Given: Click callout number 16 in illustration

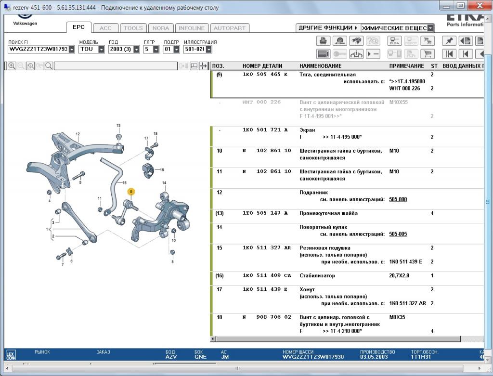Looking at the screenshot, I should pyautogui.click(x=125, y=182).
